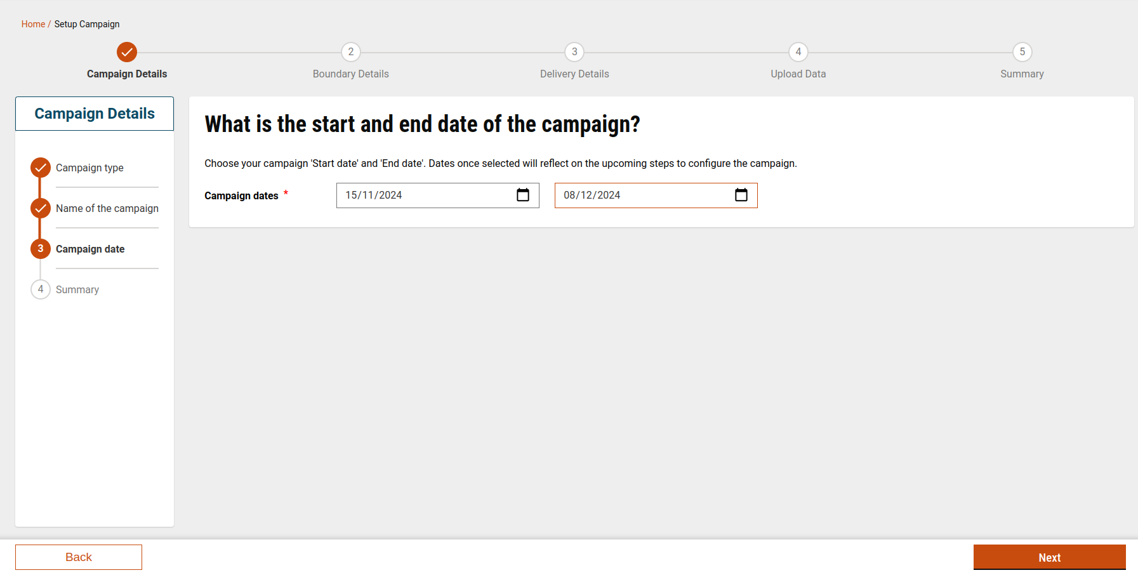Open the Campaign type sidebar item
1138x575 pixels.
[x=89, y=168]
